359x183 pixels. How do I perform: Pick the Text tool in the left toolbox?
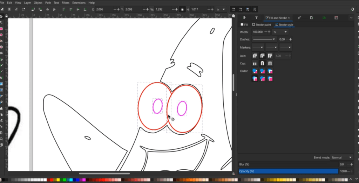[1, 78]
